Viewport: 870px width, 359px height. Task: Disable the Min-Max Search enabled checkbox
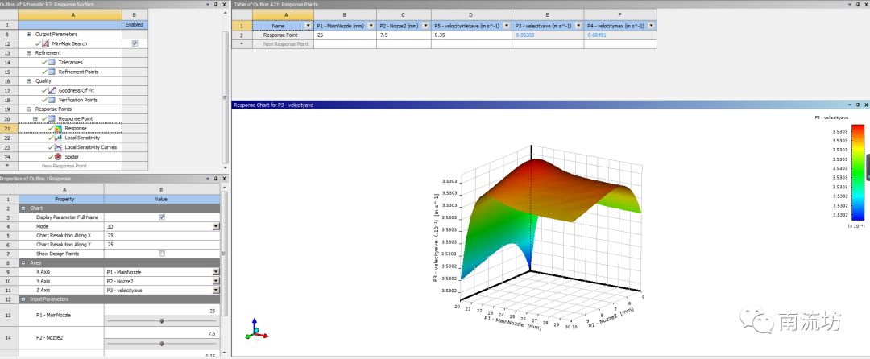coord(135,43)
